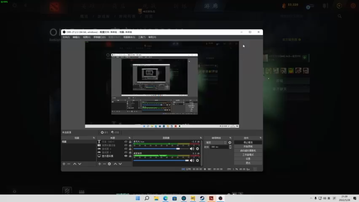Open the 桌面音频 audio settings gear

click(x=197, y=160)
